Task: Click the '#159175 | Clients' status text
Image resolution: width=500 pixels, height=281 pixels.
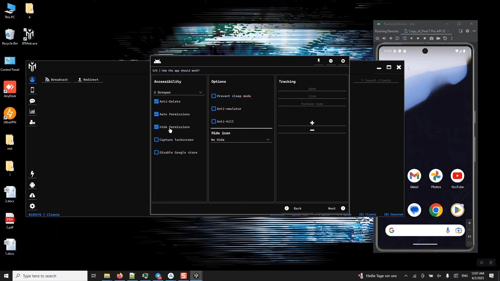Action: click(x=44, y=215)
